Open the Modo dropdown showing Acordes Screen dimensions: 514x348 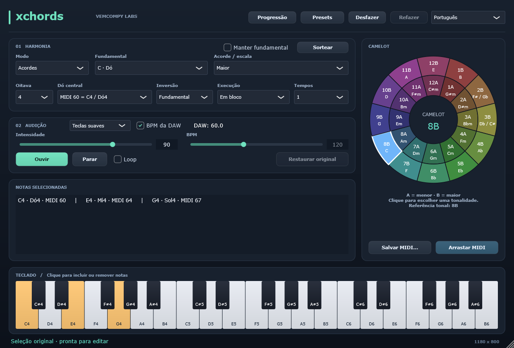52,68
